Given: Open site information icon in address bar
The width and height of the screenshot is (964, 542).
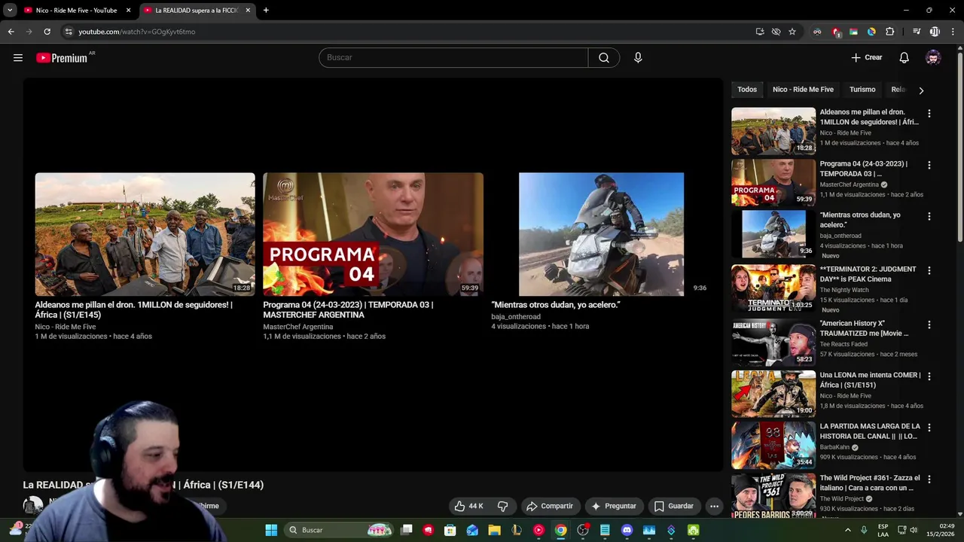Looking at the screenshot, I should point(69,32).
